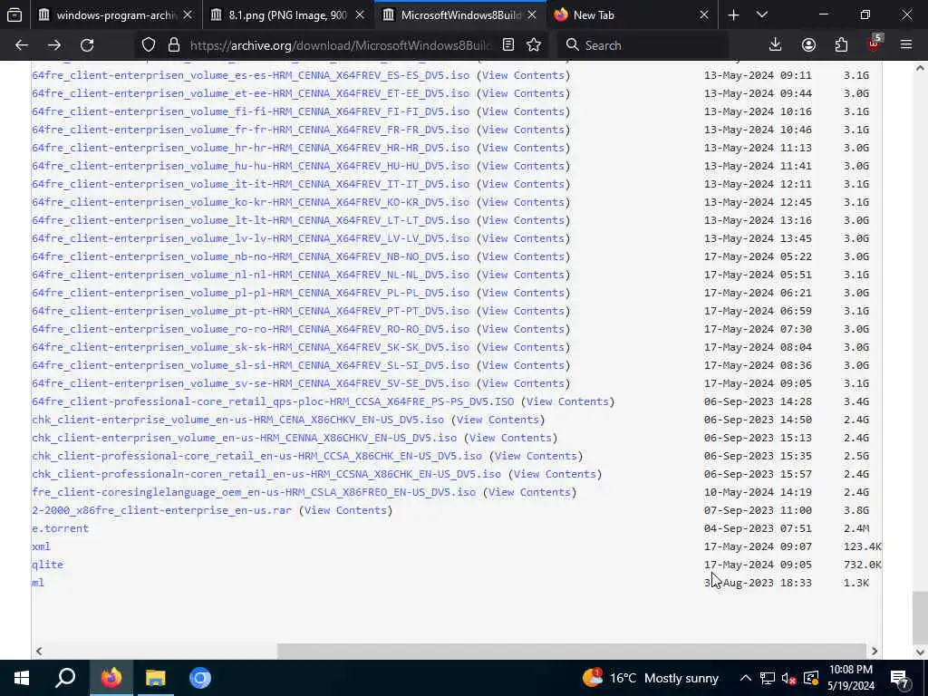
Task: View Contents of the it-it ISO
Action: pos(523,184)
